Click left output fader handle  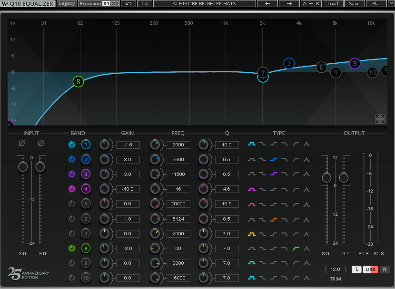327,178
